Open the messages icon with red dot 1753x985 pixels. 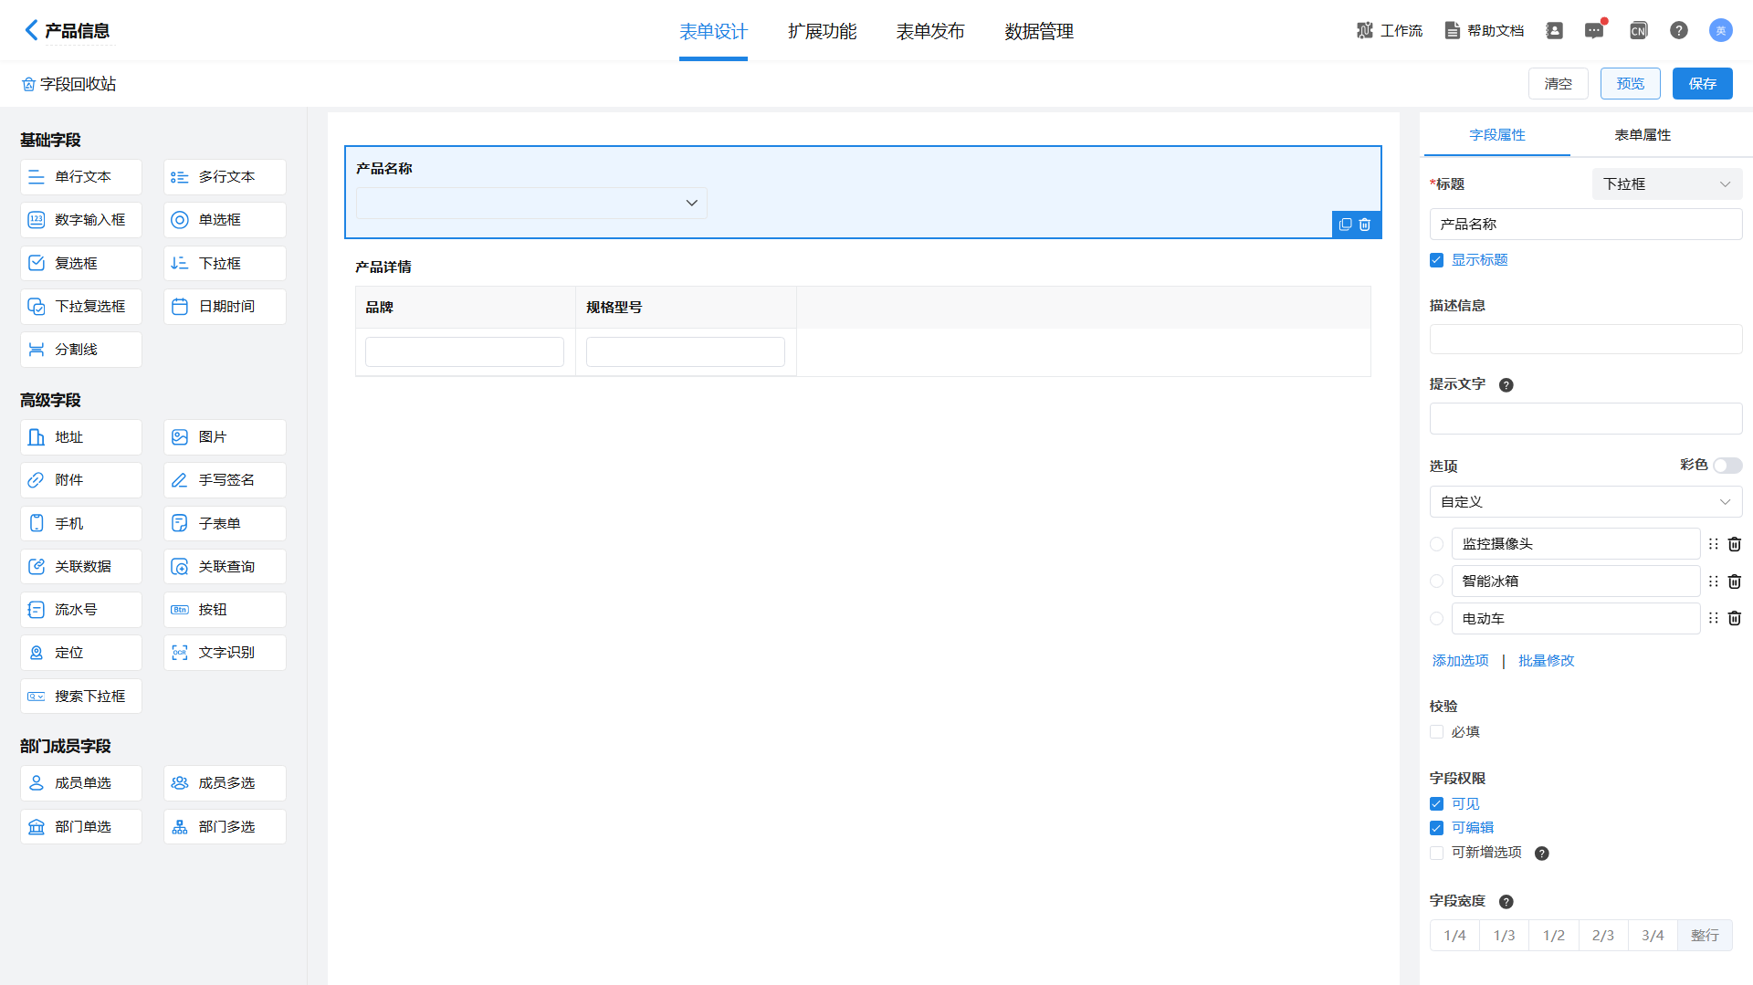point(1594,31)
